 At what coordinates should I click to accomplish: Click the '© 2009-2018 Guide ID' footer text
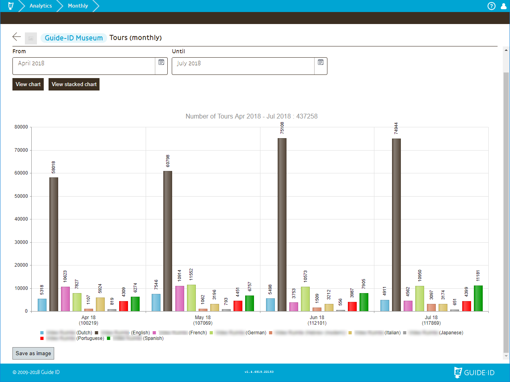(36, 372)
